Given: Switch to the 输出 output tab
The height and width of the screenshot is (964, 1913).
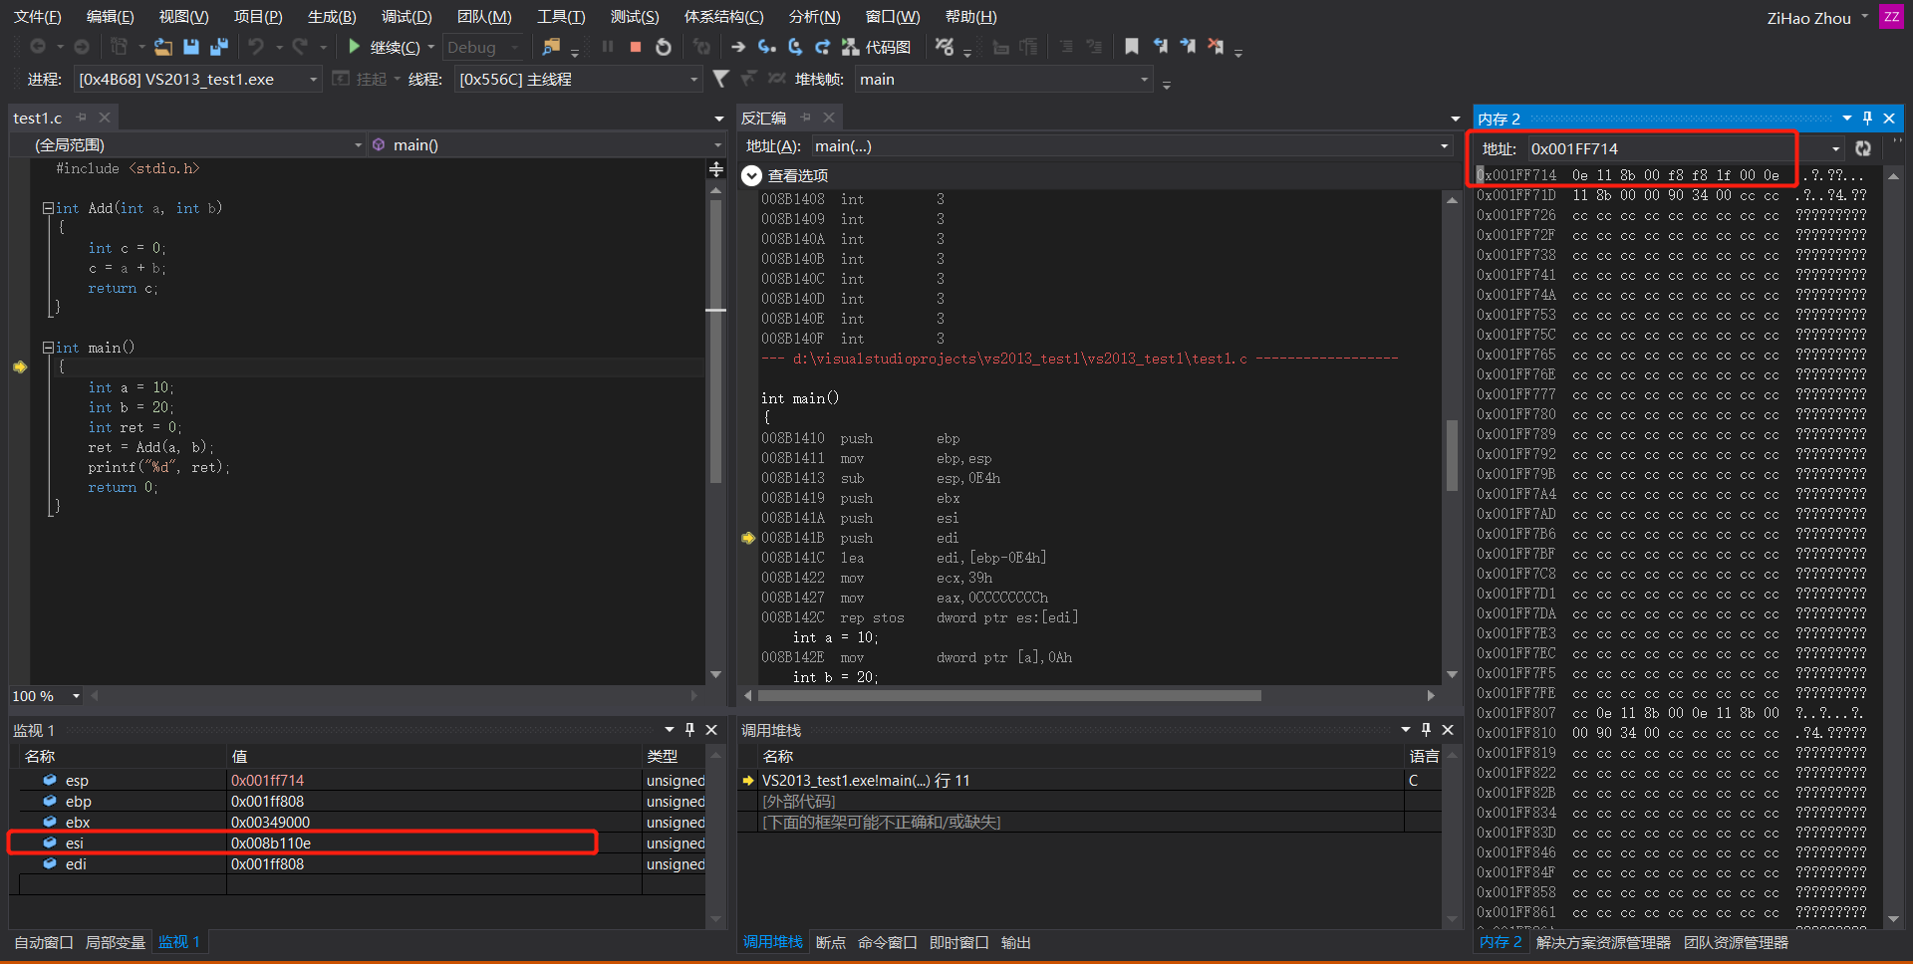Looking at the screenshot, I should 1016,942.
